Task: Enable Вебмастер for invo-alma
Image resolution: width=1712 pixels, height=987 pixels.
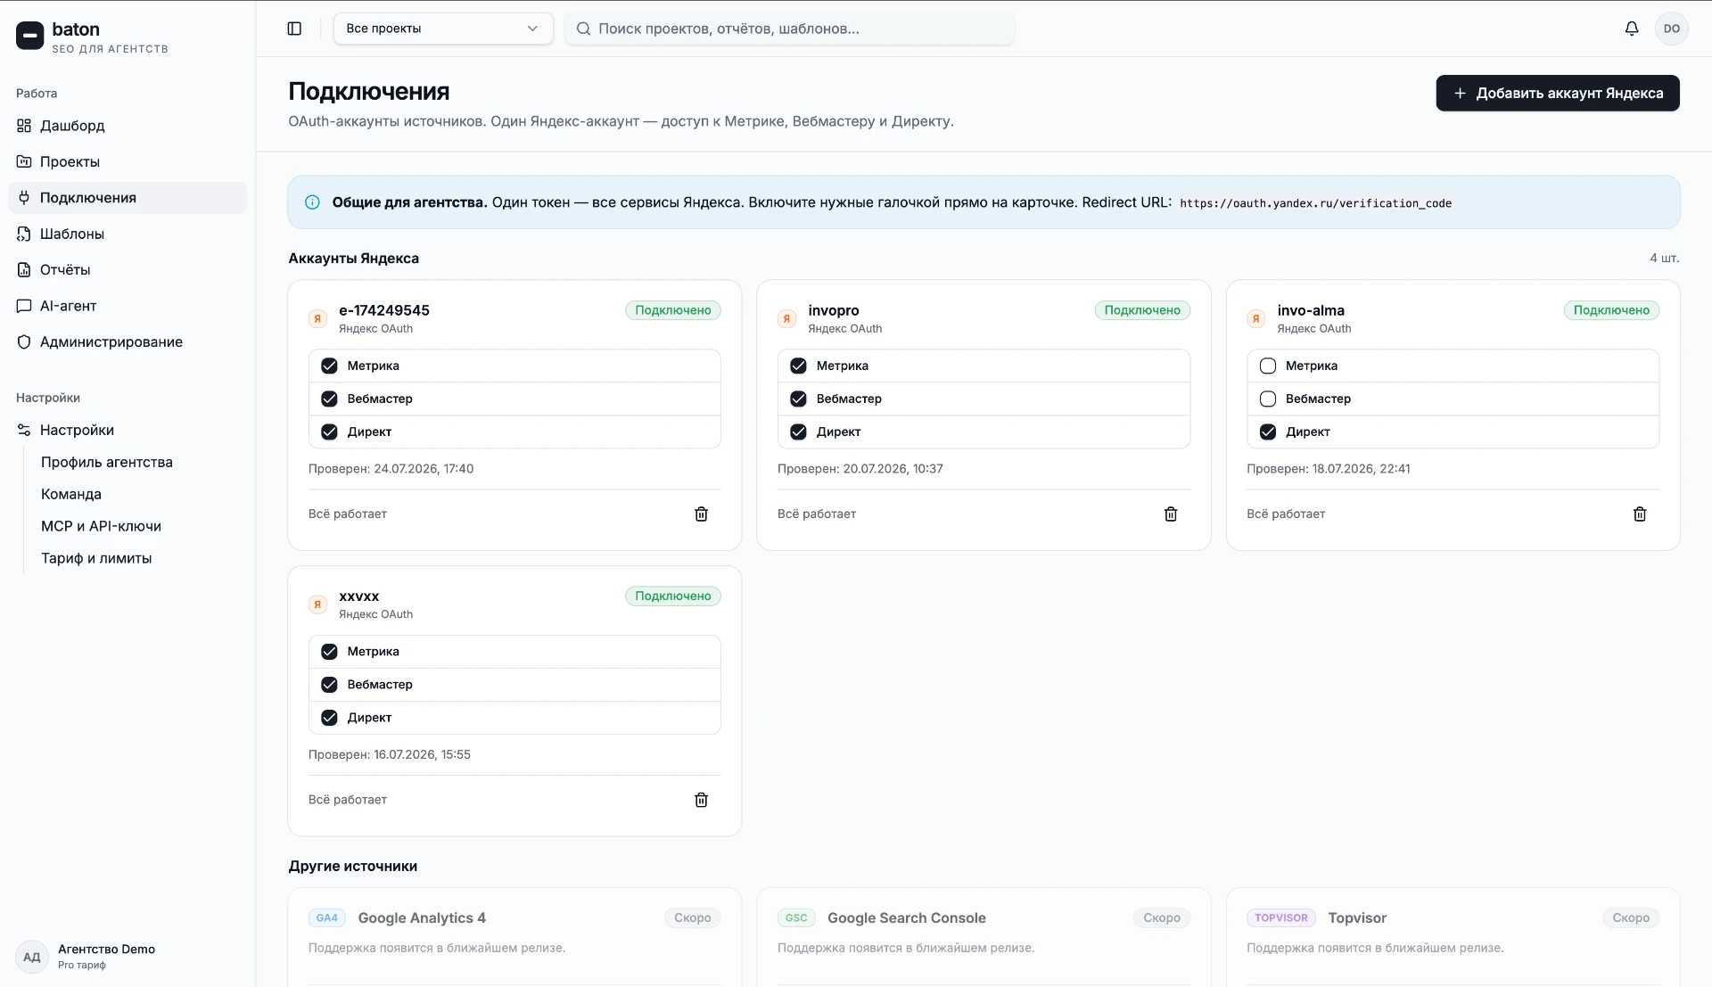Action: (1268, 399)
